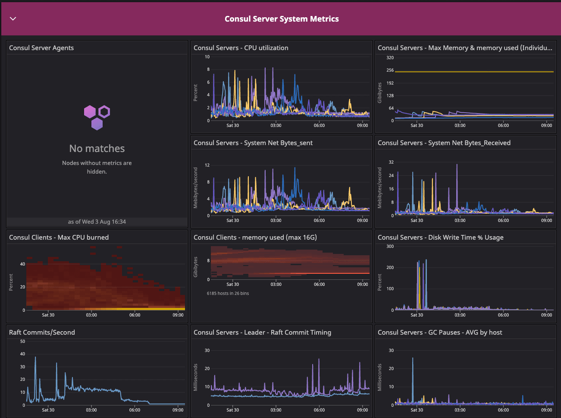Click the Max Memory & memory used title

click(x=464, y=48)
